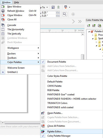Toggle the Document Palette checkmark
Image resolution: width=103 pixels, height=138 pixels.
click(43, 62)
